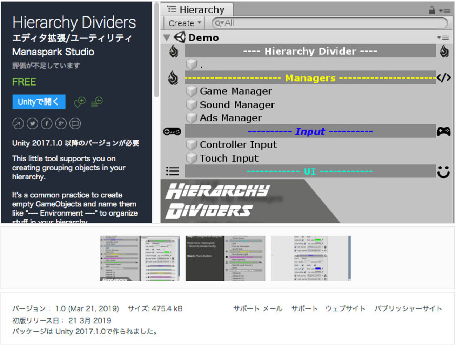The height and width of the screenshot is (346, 456).
Task: Share on Facebook icon
Action: (x=47, y=123)
